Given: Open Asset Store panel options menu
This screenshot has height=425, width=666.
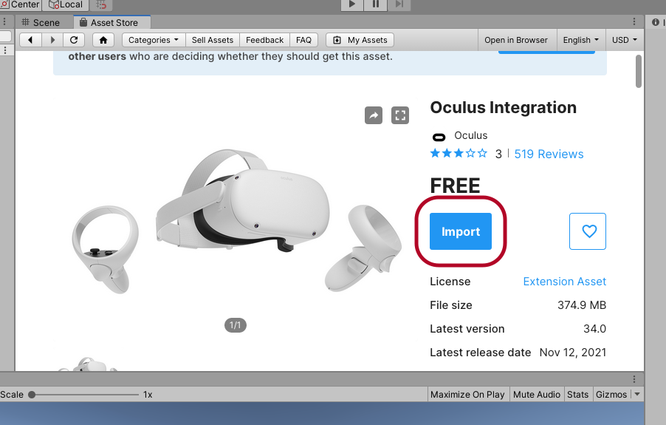Looking at the screenshot, I should [634, 21].
